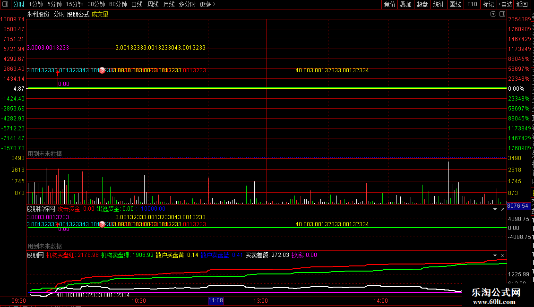The width and height of the screenshot is (534, 307).
Task: Open the 周线 weekly chart
Action: tap(153, 4)
